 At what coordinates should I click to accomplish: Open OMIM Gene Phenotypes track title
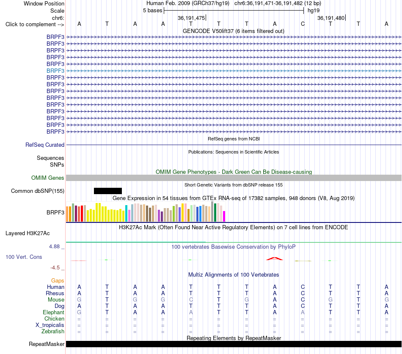tap(234, 172)
